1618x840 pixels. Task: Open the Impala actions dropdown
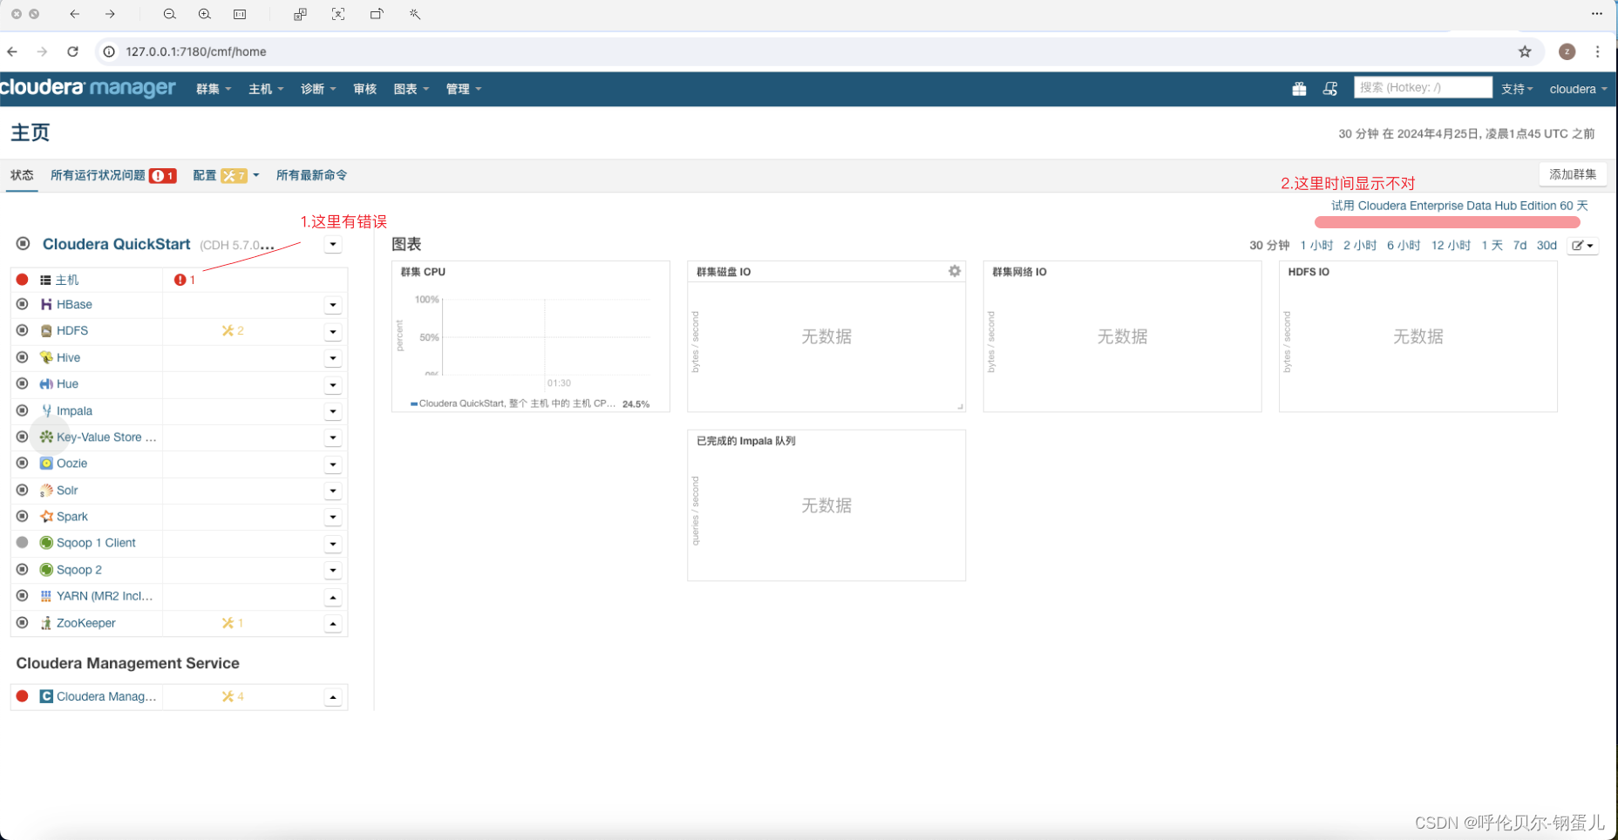pos(333,411)
